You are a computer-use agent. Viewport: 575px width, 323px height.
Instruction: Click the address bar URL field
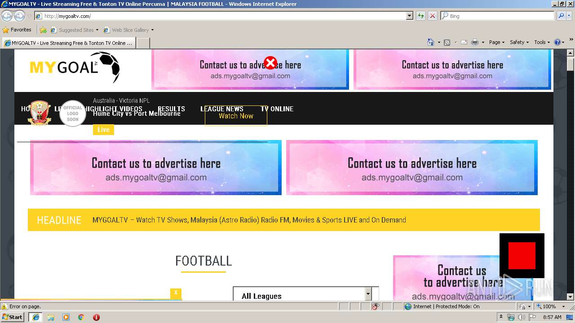(225, 16)
